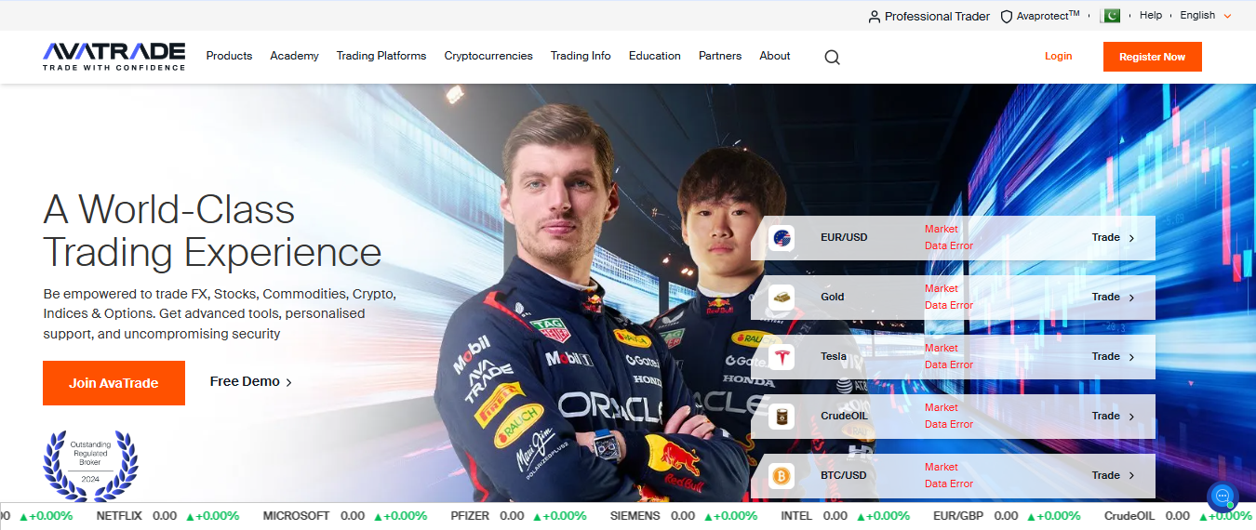Image resolution: width=1256 pixels, height=530 pixels.
Task: Click the A World-Class Trading Experience heading
Action: click(x=212, y=232)
